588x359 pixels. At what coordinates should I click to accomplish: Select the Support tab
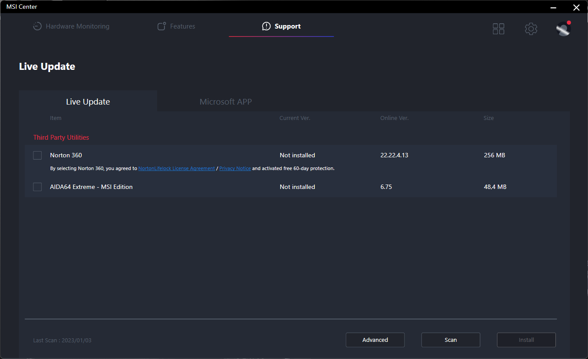click(x=281, y=26)
